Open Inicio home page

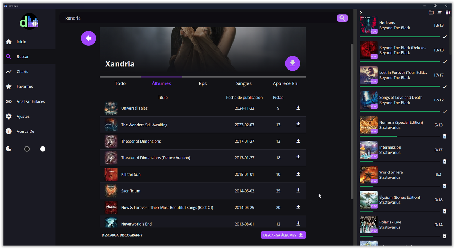coord(30,42)
